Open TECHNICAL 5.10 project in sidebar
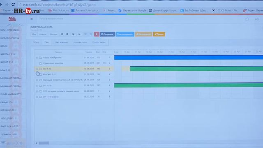Image resolution: width=263 pixels, height=148 pixels. coord(8,134)
